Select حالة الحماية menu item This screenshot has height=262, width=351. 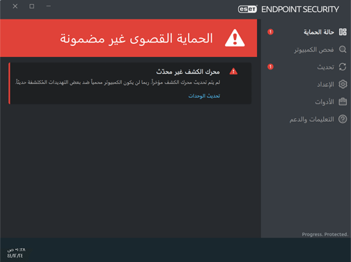click(319, 32)
